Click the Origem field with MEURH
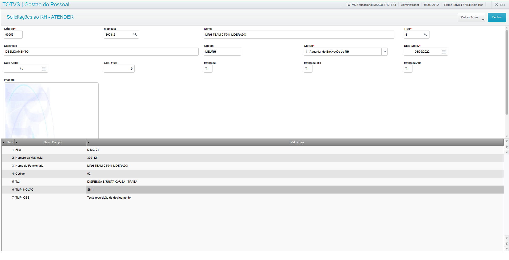This screenshot has height=260, width=509. [x=222, y=52]
